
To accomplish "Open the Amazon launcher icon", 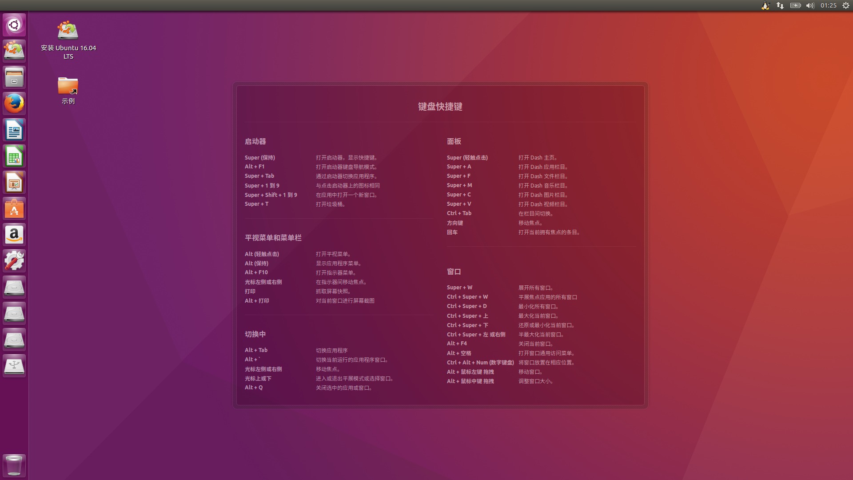I will (x=14, y=235).
